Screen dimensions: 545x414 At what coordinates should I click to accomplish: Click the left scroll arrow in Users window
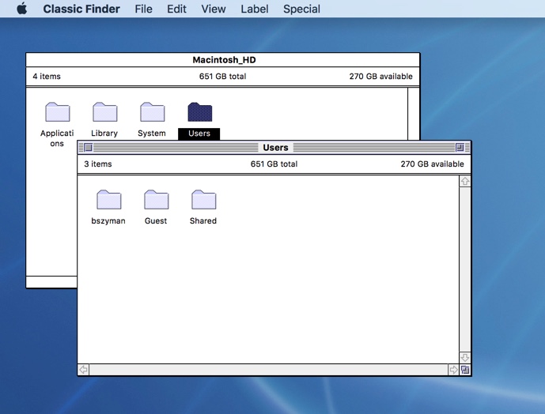click(x=83, y=370)
